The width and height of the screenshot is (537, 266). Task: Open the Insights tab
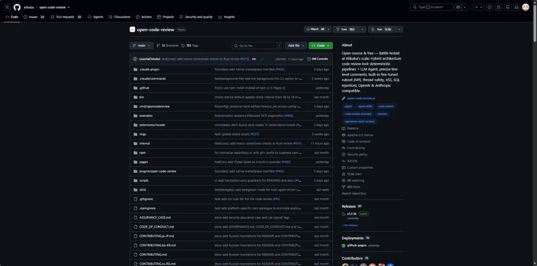(227, 17)
